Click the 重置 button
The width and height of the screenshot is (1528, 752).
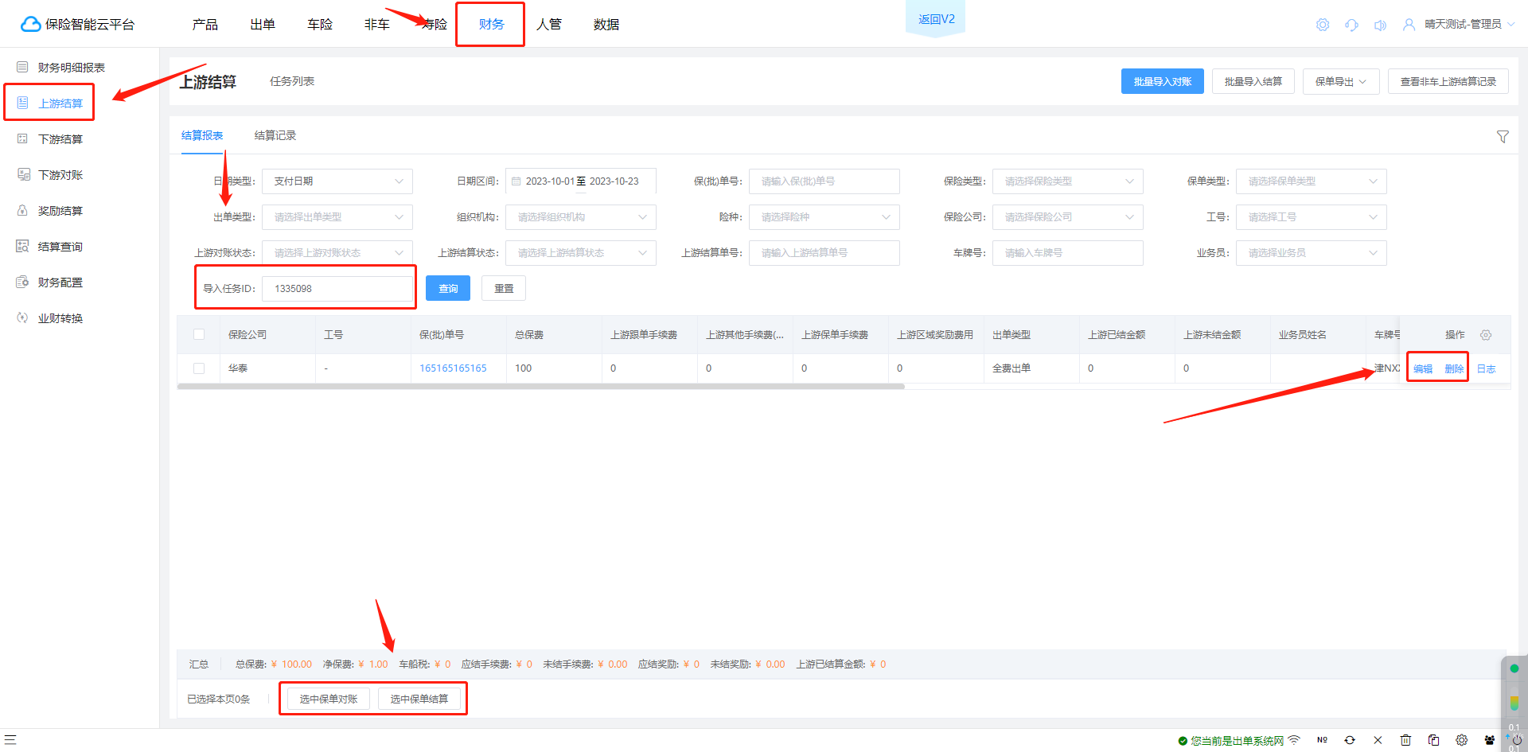504,288
